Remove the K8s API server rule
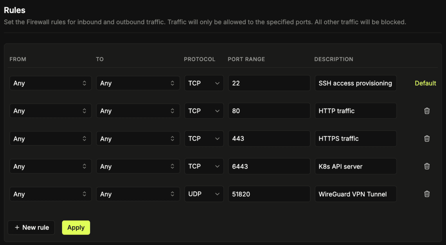 427,166
